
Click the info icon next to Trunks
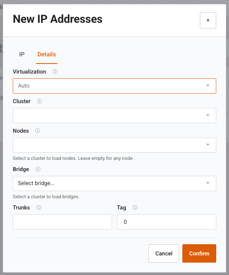(x=39, y=207)
